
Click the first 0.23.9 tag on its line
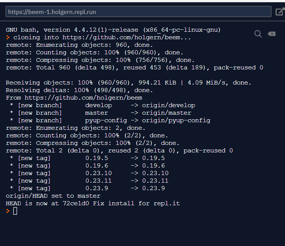click(x=97, y=188)
